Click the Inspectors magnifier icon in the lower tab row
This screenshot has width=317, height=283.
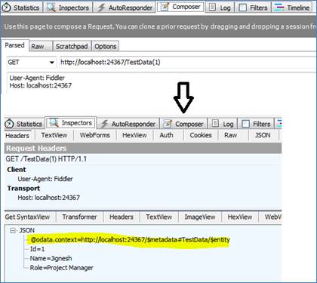click(54, 122)
